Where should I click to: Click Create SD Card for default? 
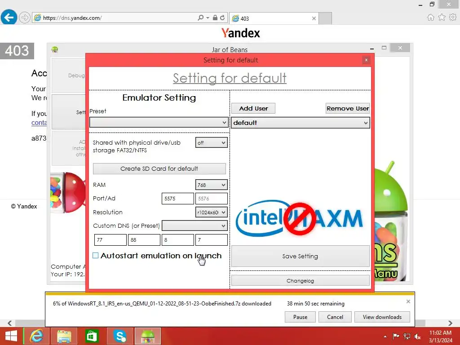click(x=159, y=169)
